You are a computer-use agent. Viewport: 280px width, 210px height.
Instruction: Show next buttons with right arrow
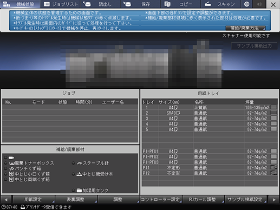(274, 200)
